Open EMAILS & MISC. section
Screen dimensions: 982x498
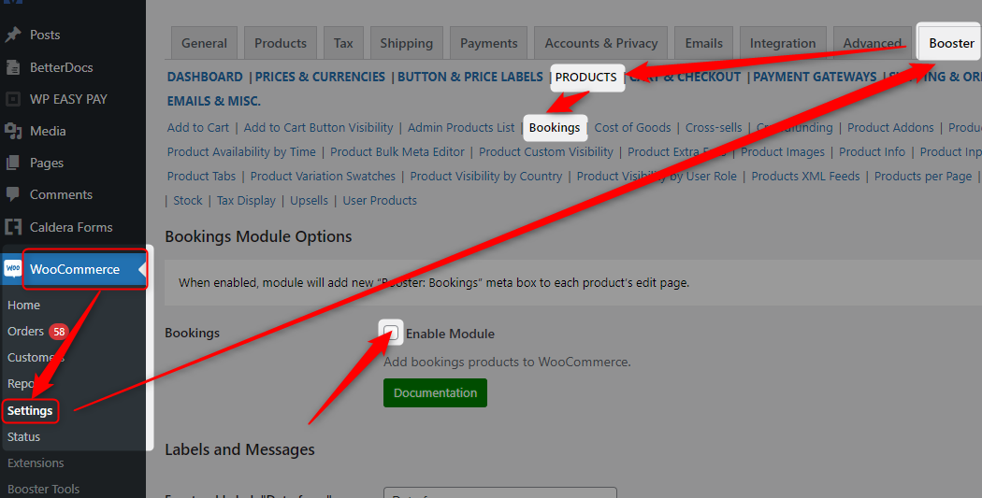(x=214, y=101)
